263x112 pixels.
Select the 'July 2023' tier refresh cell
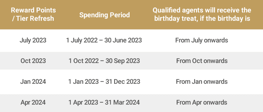click(33, 40)
